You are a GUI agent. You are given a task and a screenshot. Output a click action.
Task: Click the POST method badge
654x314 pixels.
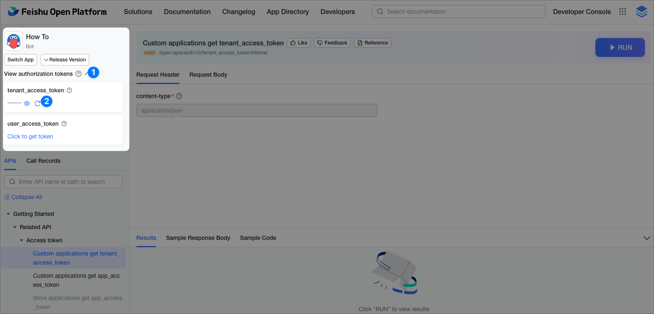coord(150,53)
